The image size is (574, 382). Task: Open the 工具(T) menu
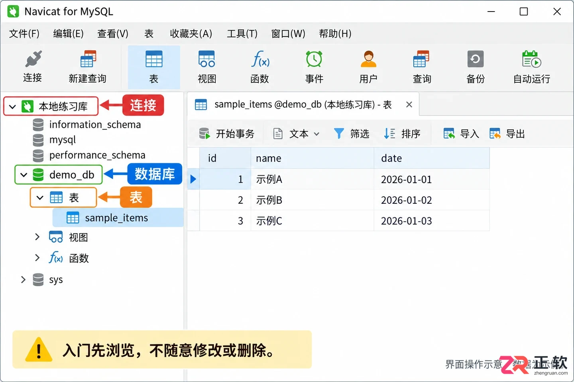coord(242,34)
